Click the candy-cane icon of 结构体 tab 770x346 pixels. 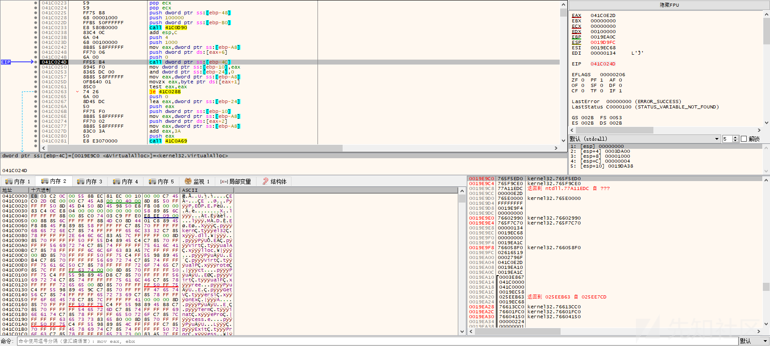coord(265,182)
